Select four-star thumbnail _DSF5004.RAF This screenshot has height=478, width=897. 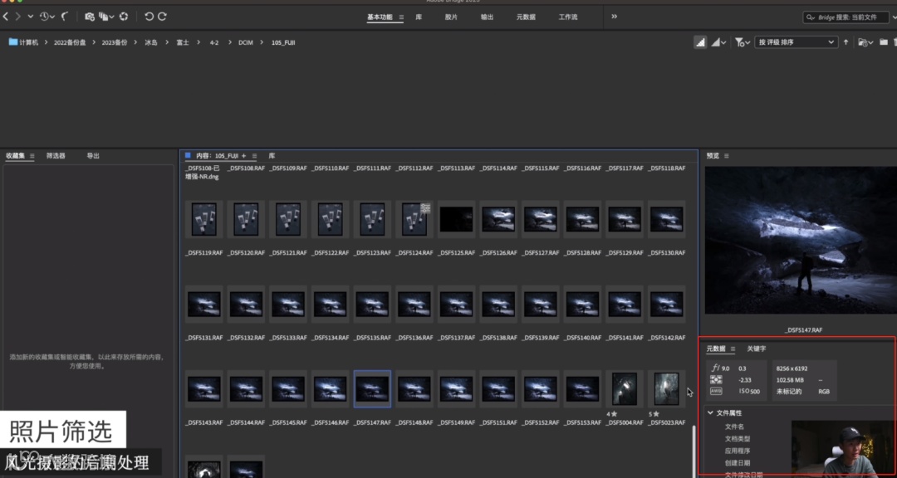624,389
